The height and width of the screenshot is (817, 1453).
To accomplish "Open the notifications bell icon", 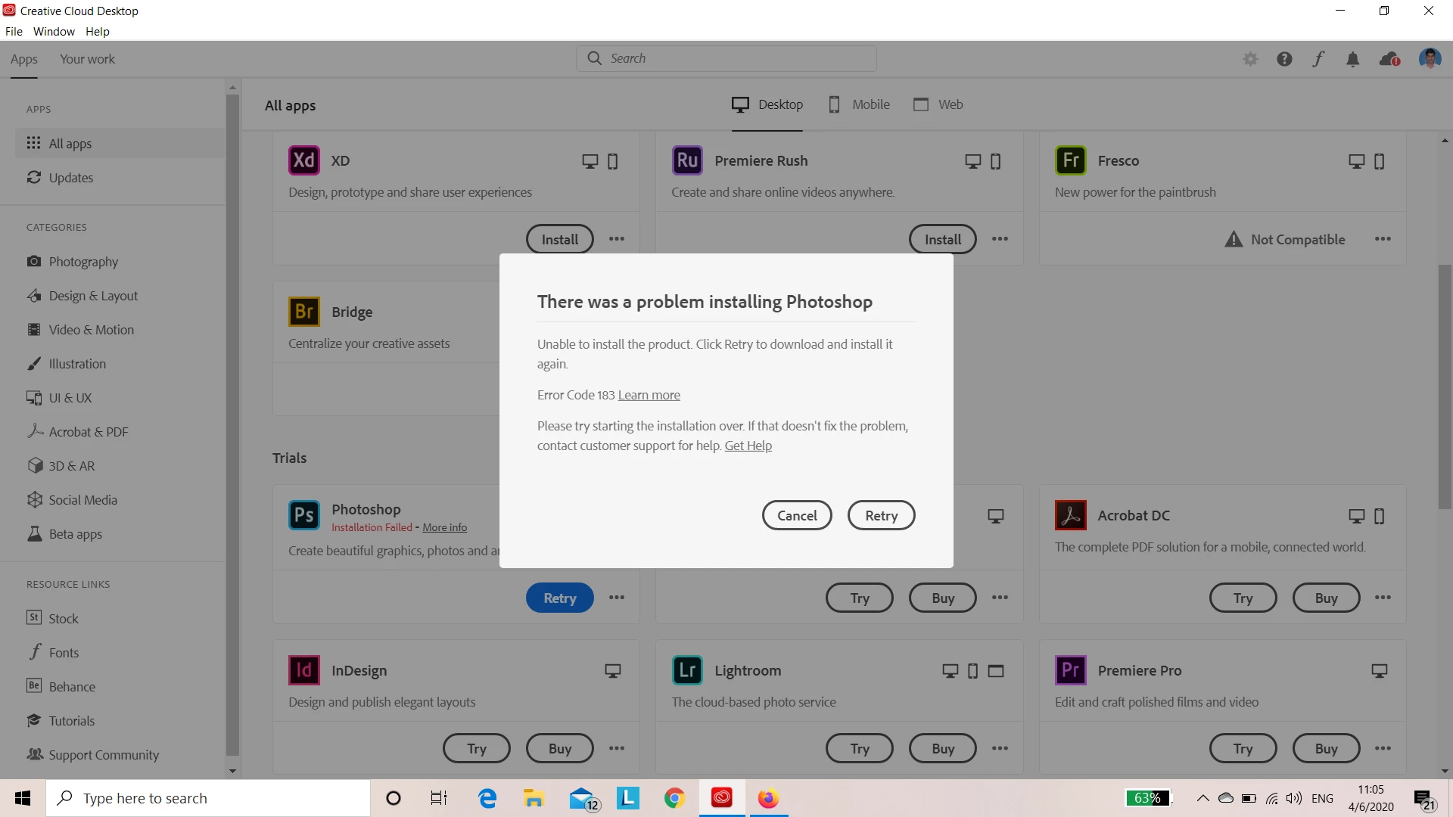I will click(x=1352, y=59).
